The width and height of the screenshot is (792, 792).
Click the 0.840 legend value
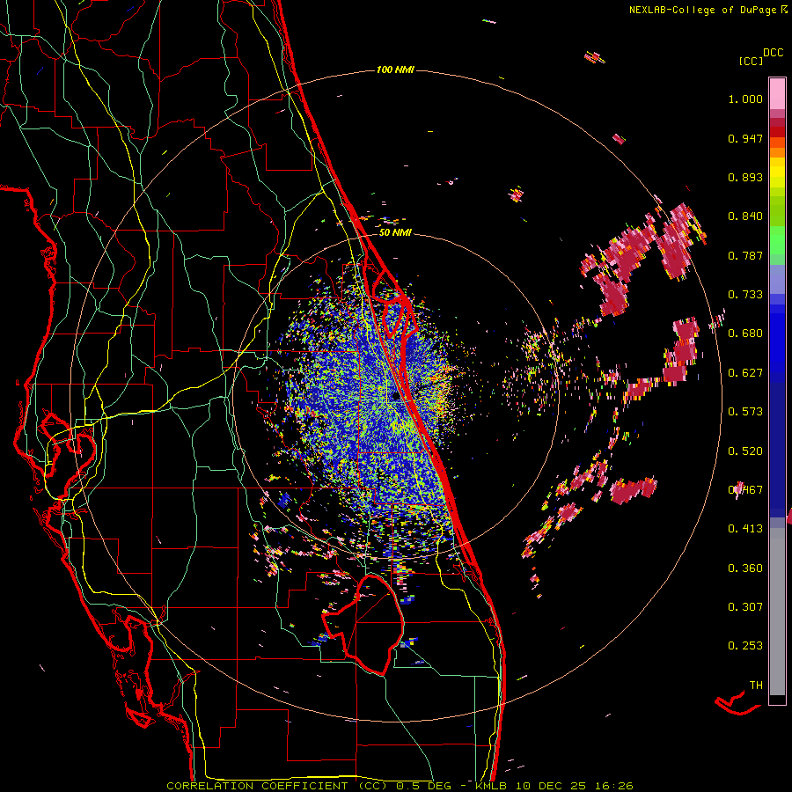745,216
